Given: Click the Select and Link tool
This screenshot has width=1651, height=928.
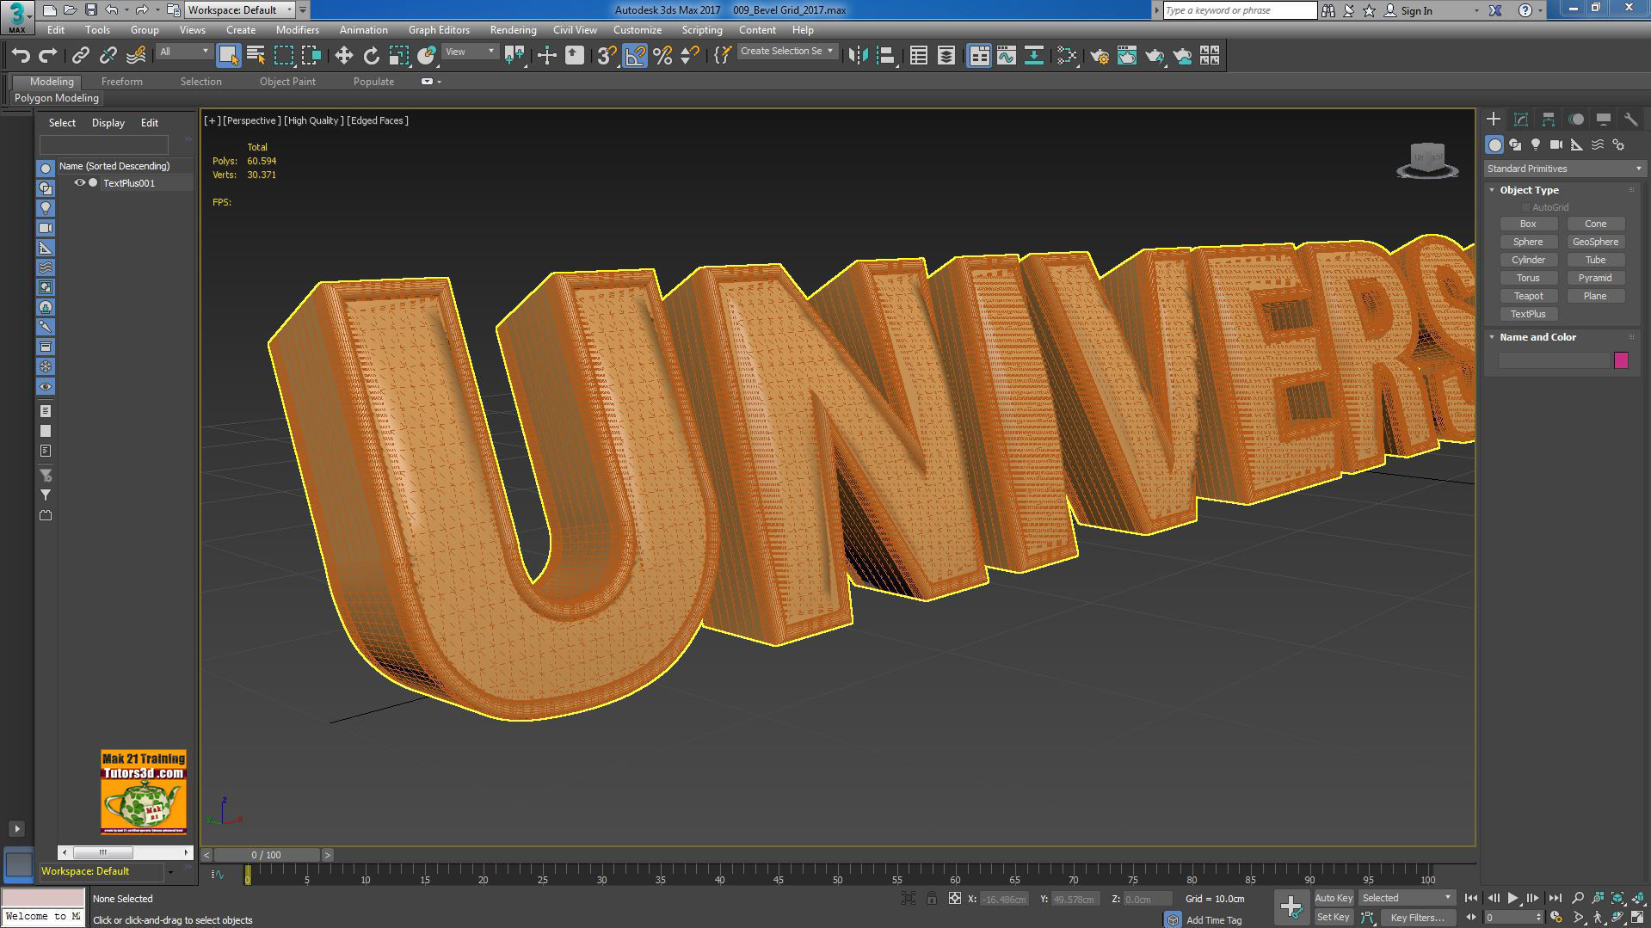Looking at the screenshot, I should [80, 56].
